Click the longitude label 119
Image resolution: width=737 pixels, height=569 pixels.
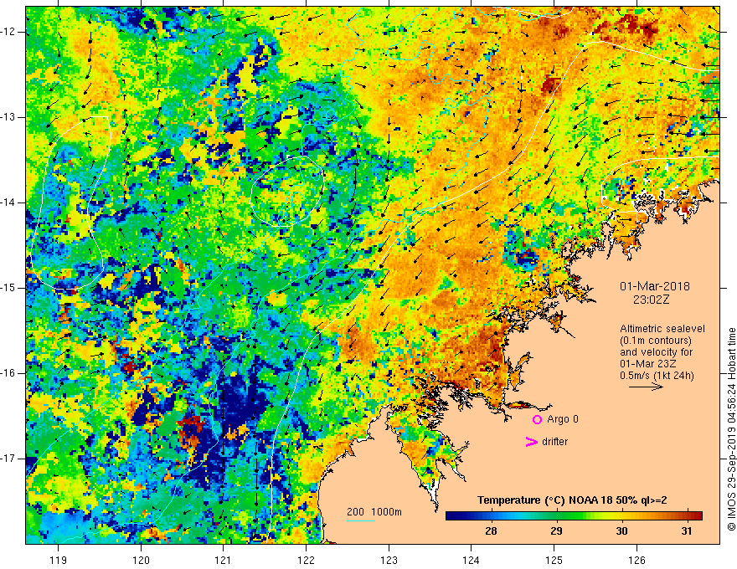tap(59, 560)
